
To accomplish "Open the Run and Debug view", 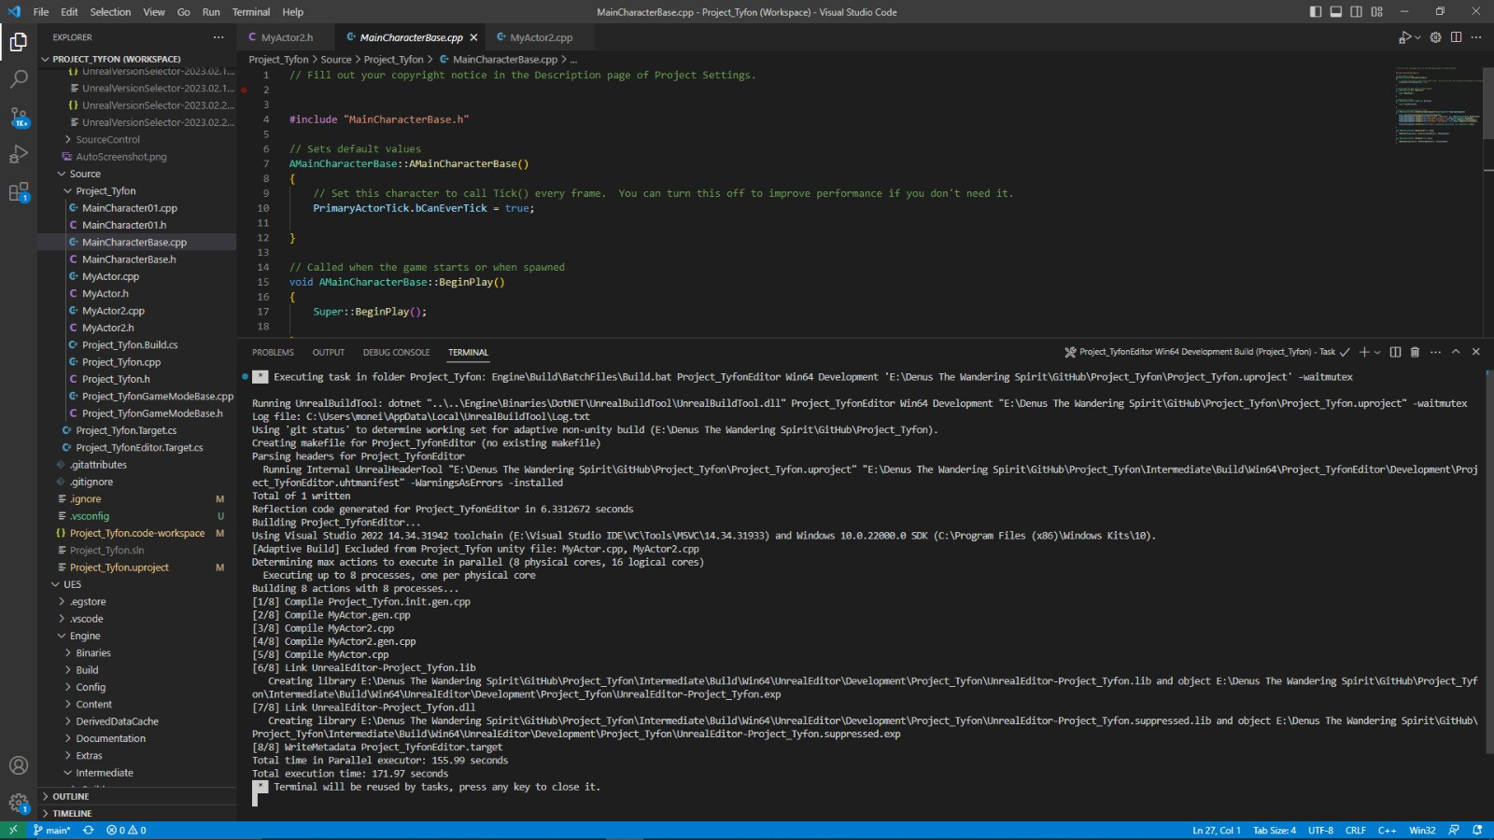I will (x=19, y=155).
